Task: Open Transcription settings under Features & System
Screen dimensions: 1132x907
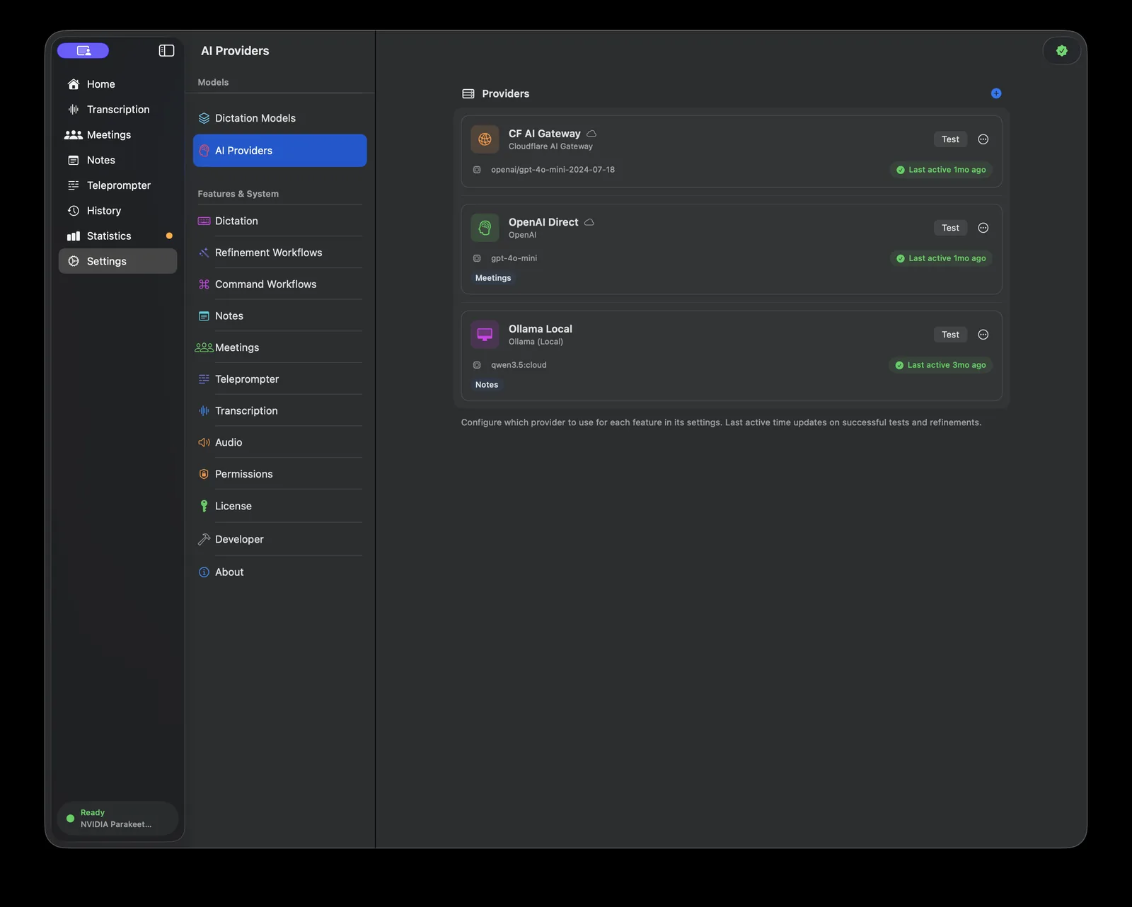Action: pyautogui.click(x=279, y=410)
